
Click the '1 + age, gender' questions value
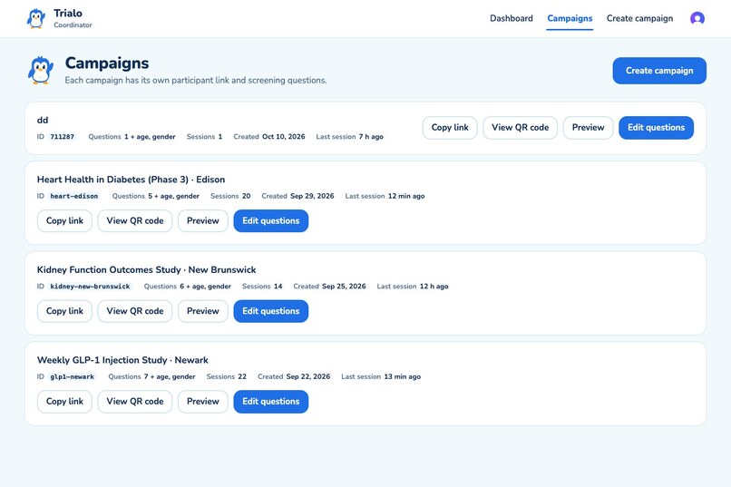(x=150, y=137)
